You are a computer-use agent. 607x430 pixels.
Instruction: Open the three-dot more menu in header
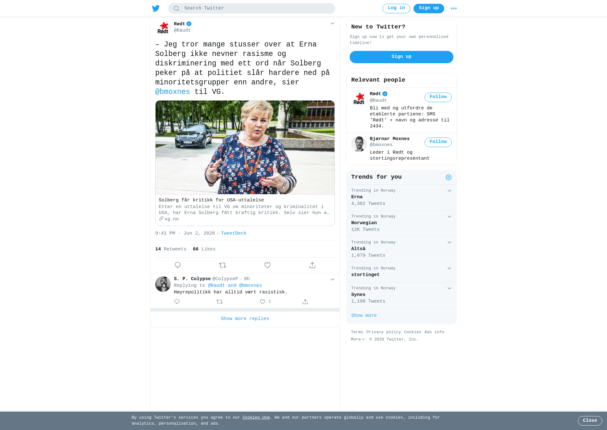(454, 9)
